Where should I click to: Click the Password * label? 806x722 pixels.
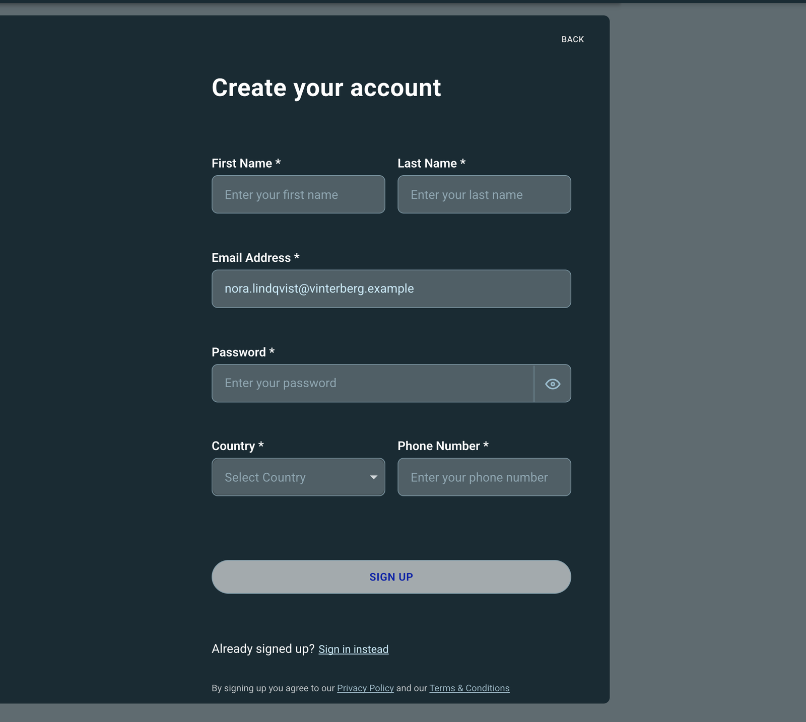pos(243,352)
